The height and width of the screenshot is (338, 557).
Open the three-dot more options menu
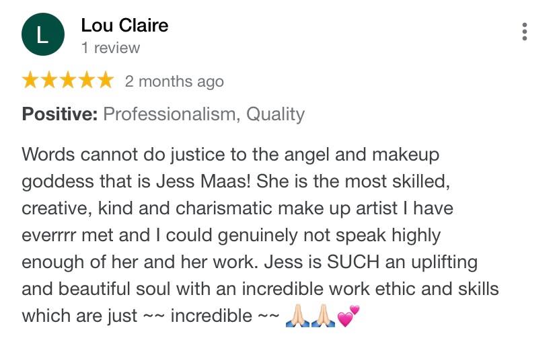525,32
